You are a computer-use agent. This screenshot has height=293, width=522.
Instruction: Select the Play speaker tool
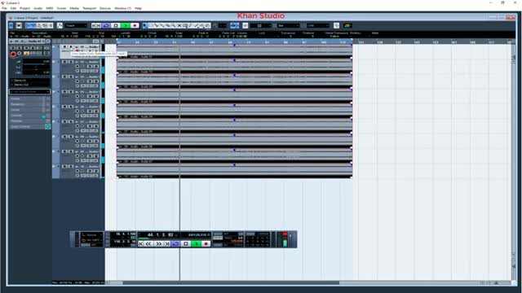[201, 25]
